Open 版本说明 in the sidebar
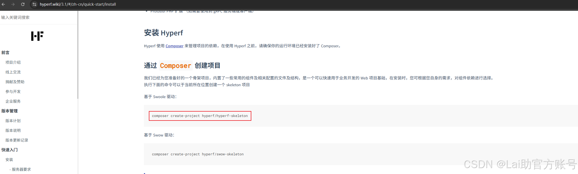Image resolution: width=578 pixels, height=174 pixels. tap(13, 130)
